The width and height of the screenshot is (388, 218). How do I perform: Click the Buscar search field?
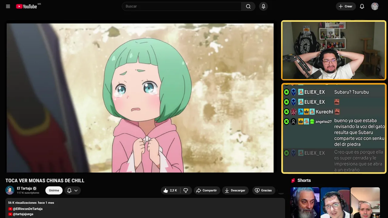point(182,6)
